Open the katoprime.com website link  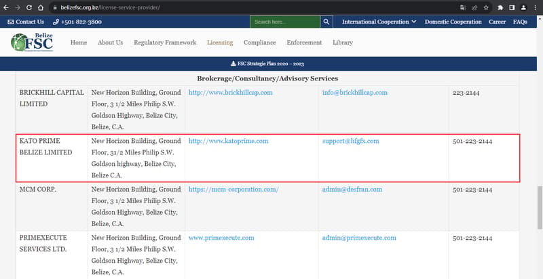228,141
